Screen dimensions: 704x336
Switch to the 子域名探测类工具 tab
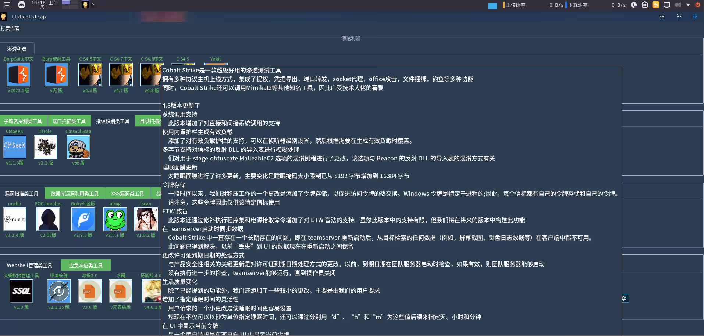pyautogui.click(x=23, y=121)
